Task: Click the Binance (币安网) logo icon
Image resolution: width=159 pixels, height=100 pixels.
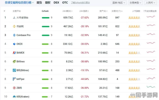Action: (14, 26)
